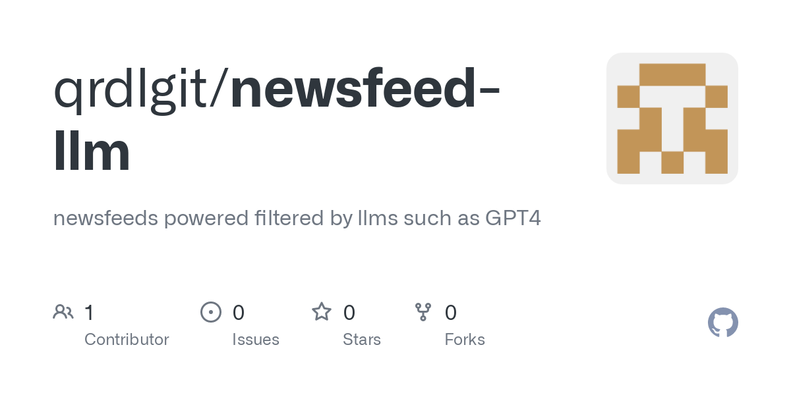Click the 0 count above Stars

coord(349,313)
